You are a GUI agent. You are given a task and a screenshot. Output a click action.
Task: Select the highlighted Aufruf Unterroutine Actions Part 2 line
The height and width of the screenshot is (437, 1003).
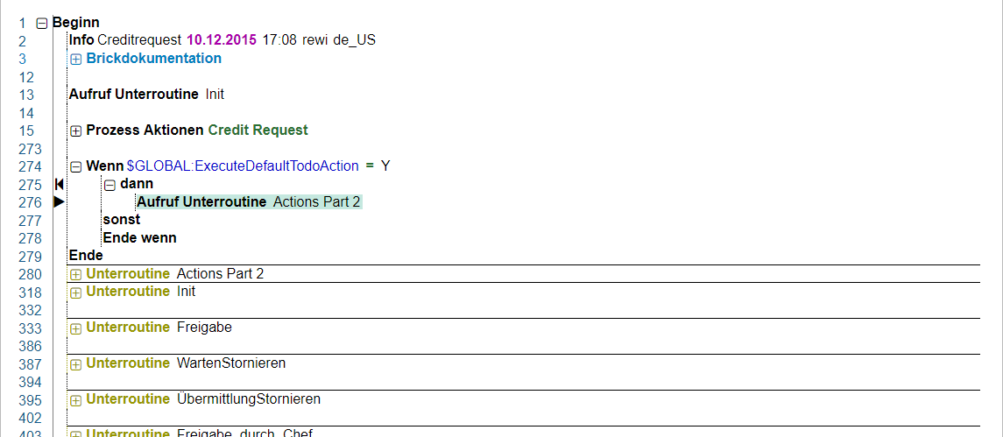(248, 202)
